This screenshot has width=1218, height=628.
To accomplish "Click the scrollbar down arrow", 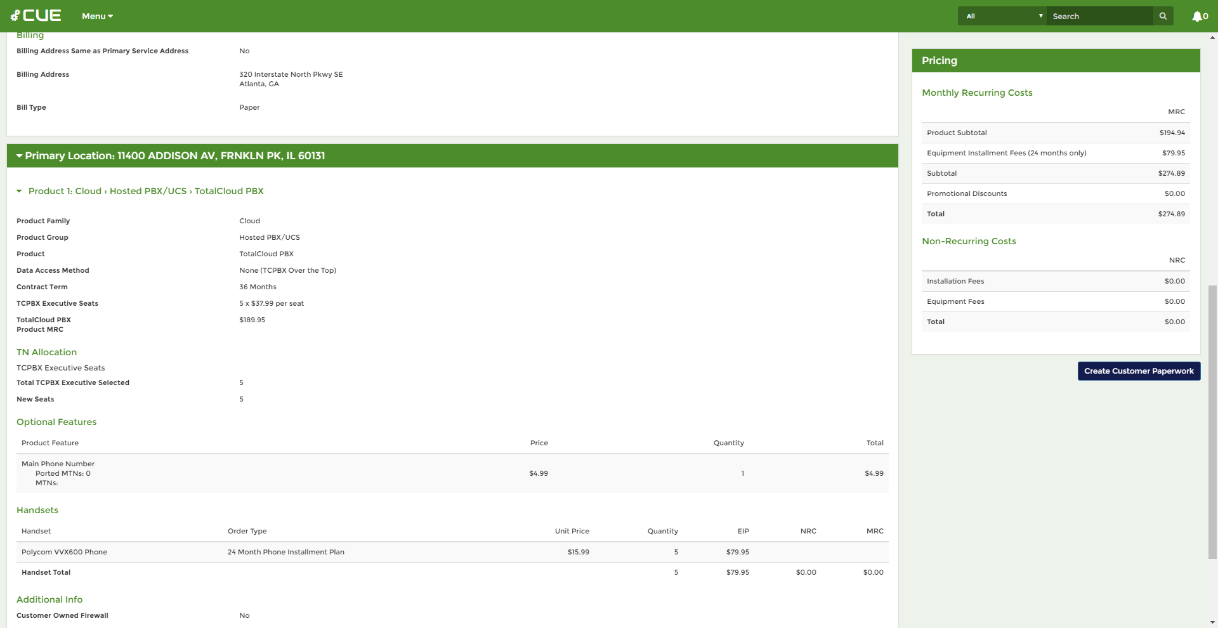I will [1212, 622].
